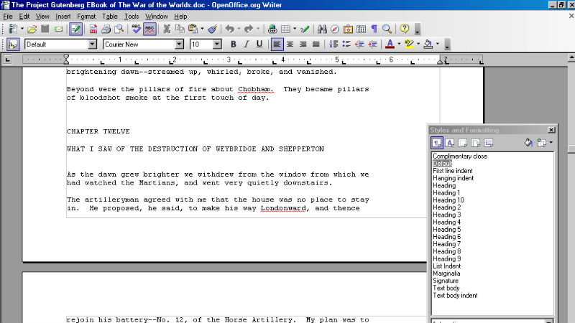Screen dimensions: 575x323
Task: Toggle Nonprinting Characters pilcrow icon
Action: pyautogui.click(x=374, y=29)
